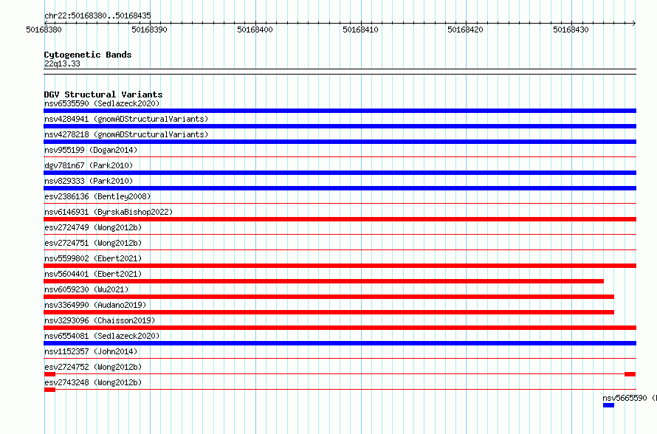The height and width of the screenshot is (434, 657).
Task: Click the red block under esv2743248
Action: tap(50, 390)
